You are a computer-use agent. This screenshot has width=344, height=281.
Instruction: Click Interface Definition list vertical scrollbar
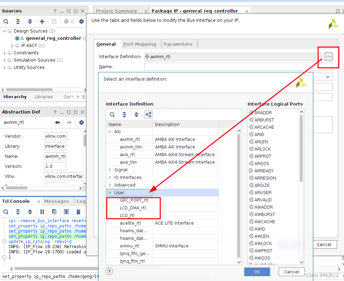239,196
